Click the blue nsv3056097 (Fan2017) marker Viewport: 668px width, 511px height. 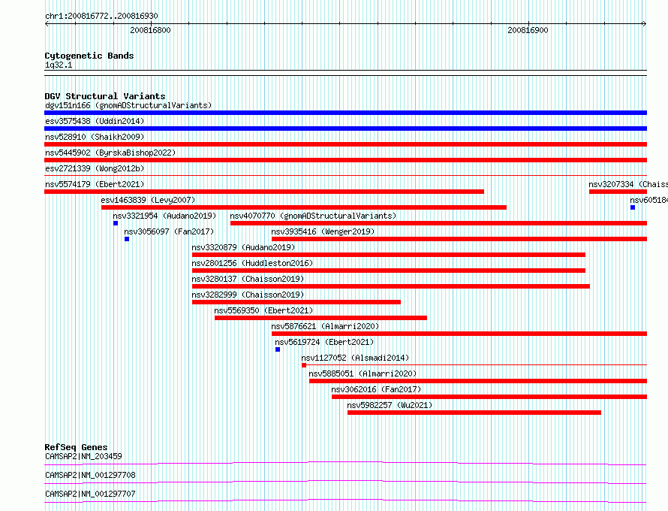(127, 239)
